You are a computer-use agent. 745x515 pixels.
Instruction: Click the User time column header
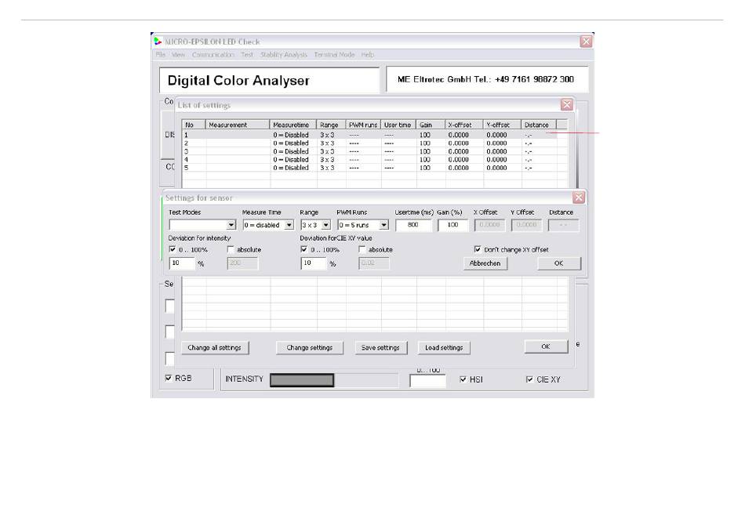[x=398, y=125]
